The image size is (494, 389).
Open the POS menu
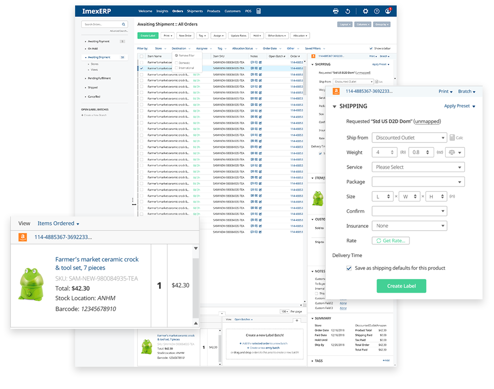pyautogui.click(x=248, y=11)
